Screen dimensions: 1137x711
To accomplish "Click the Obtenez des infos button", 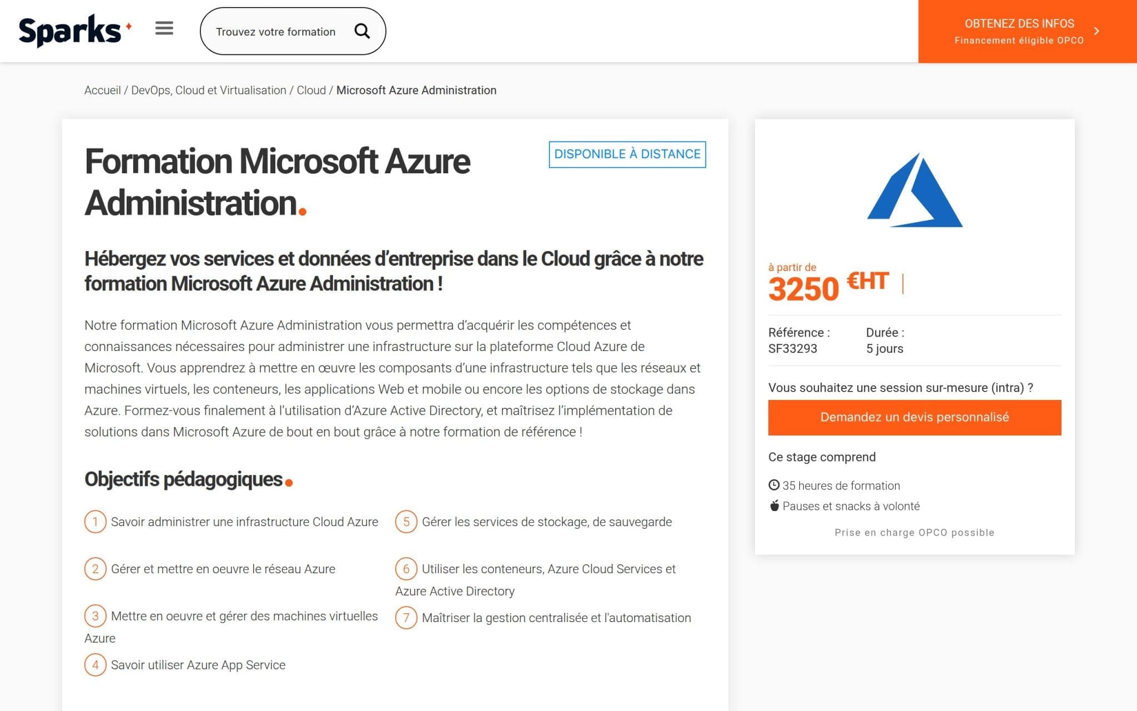I will 1027,31.
